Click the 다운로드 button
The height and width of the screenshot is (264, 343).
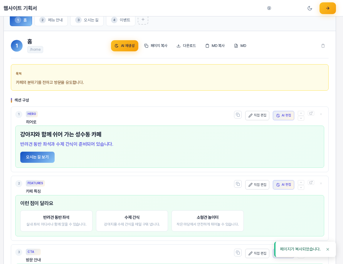point(186,46)
